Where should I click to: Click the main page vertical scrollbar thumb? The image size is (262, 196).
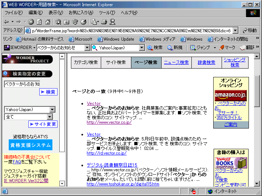coord(257,91)
